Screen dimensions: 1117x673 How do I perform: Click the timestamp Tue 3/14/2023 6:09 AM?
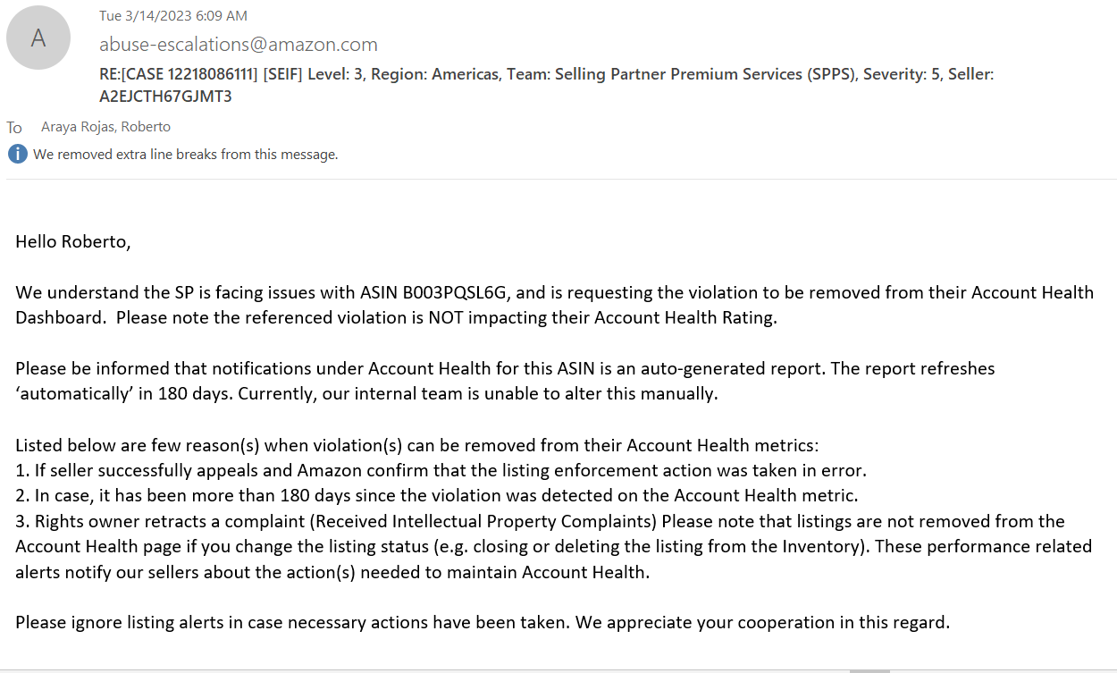click(x=173, y=15)
